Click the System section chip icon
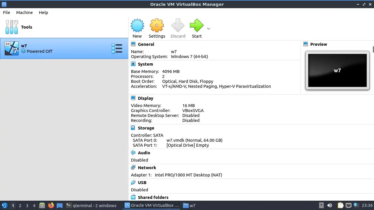 pyautogui.click(x=133, y=64)
